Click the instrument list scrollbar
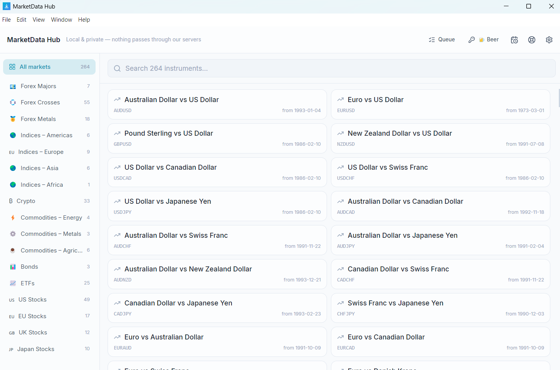560x370 pixels. tap(558, 98)
